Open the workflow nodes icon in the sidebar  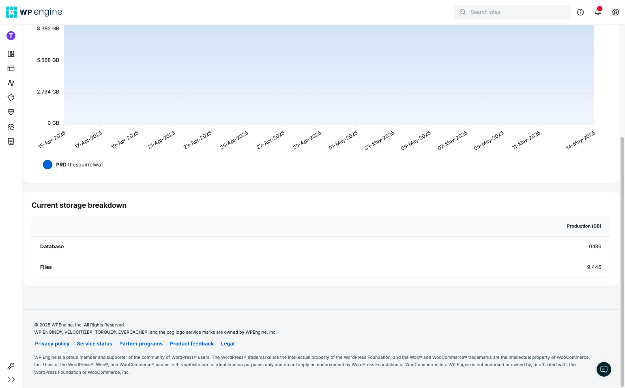tap(11, 83)
